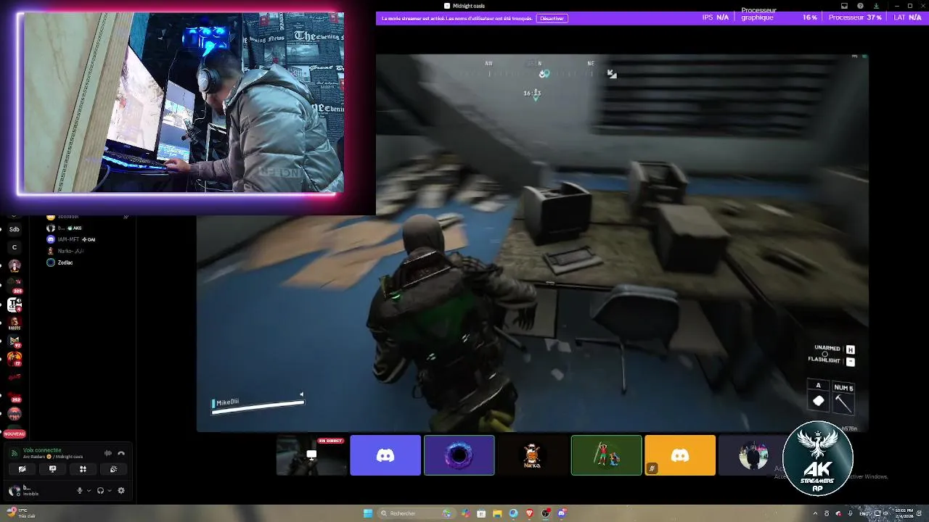Show hidden system tray icons
The image size is (929, 522).
[x=816, y=513]
